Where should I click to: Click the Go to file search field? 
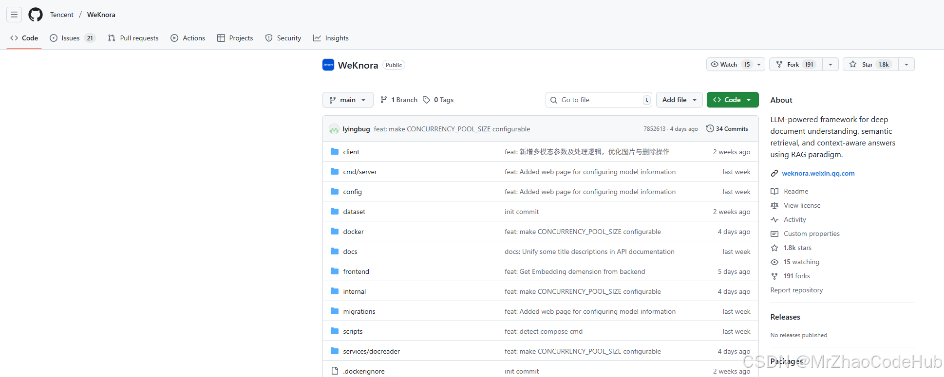tap(599, 100)
